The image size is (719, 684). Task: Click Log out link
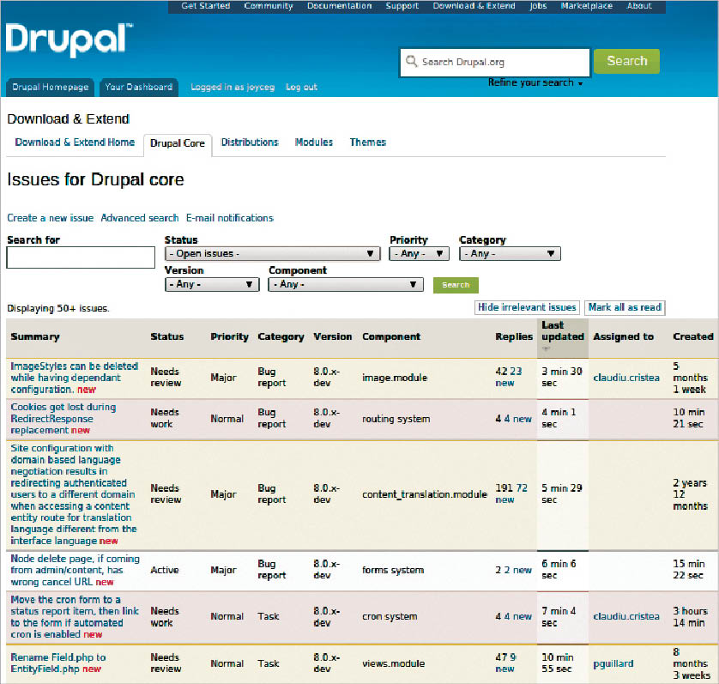coord(301,88)
